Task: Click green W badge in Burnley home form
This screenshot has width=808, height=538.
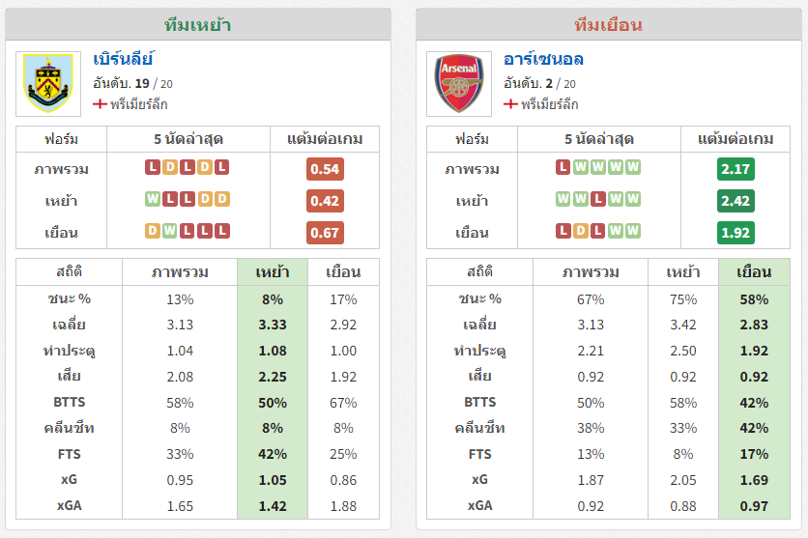Action: (153, 199)
